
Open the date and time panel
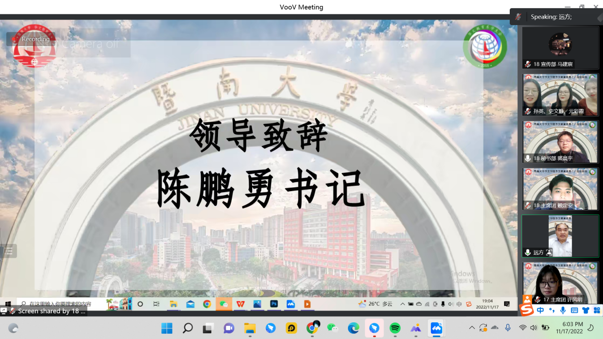tap(570, 328)
